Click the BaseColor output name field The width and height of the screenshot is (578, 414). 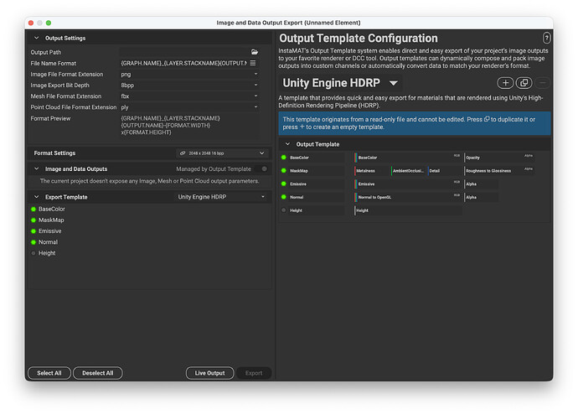coord(317,158)
